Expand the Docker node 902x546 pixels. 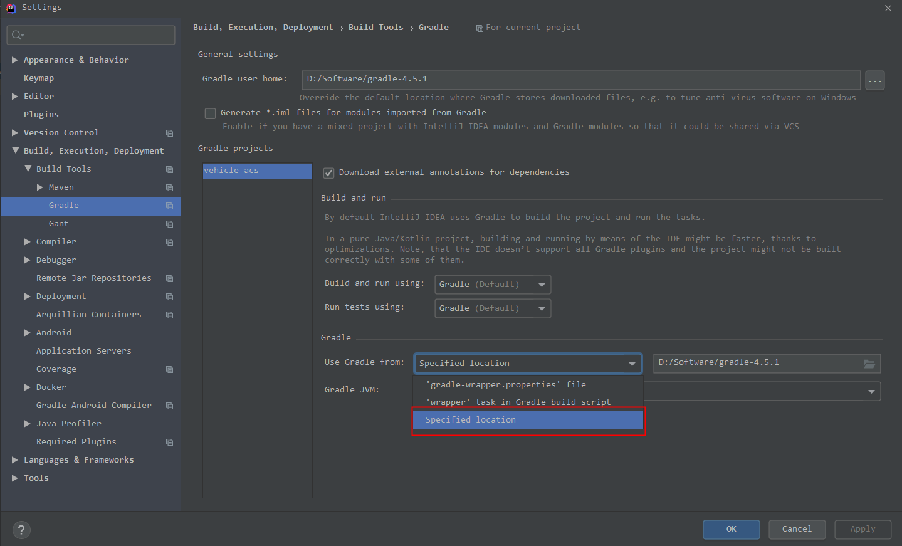click(28, 387)
